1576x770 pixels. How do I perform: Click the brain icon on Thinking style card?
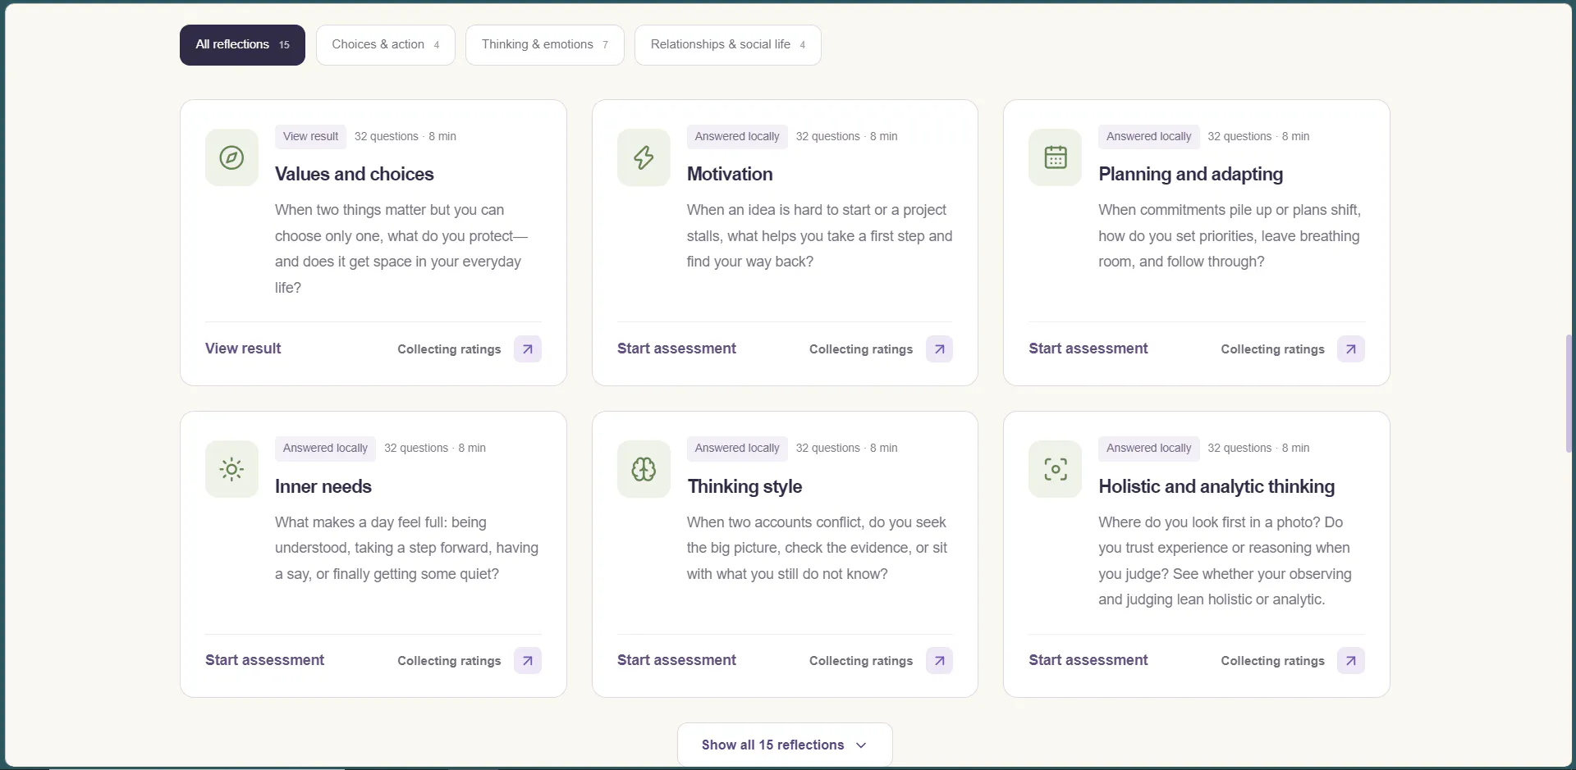[x=644, y=469]
